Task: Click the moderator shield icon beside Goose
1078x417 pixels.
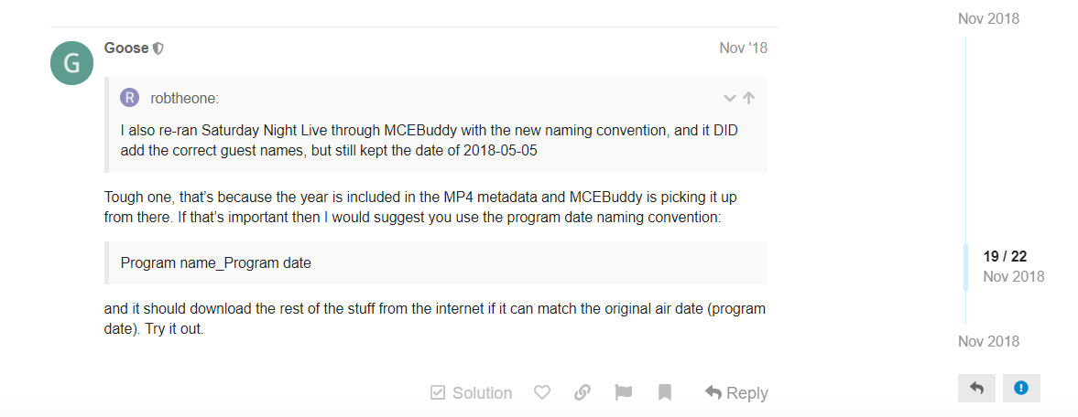Action: (158, 48)
